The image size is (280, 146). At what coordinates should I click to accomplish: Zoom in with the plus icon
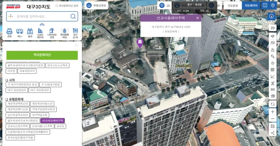pyautogui.click(x=273, y=112)
